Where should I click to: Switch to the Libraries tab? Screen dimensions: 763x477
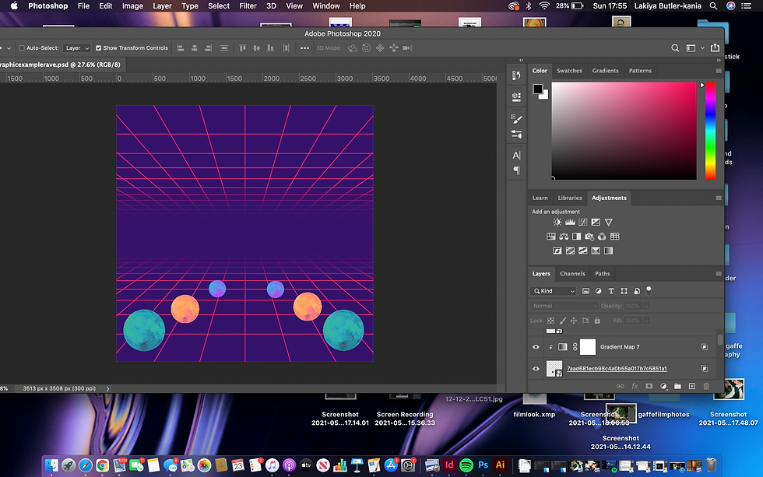[570, 198]
